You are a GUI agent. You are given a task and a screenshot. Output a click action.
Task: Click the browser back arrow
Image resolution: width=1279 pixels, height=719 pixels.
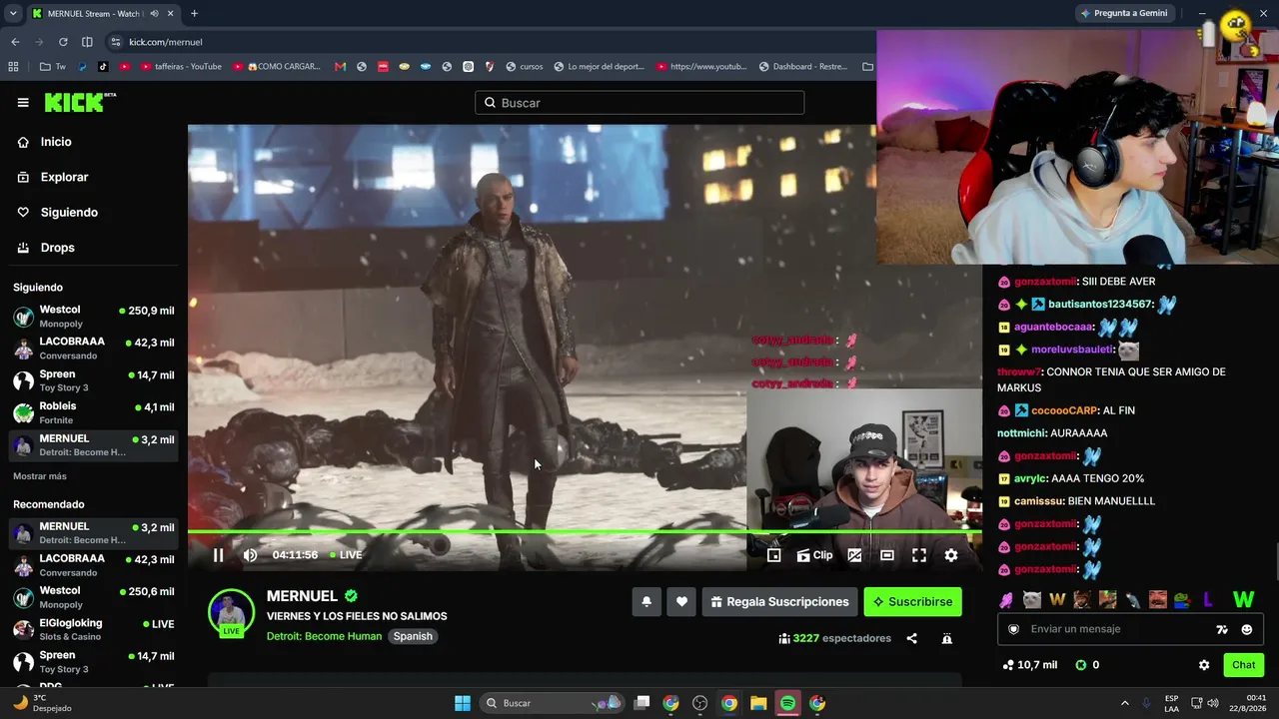15,42
